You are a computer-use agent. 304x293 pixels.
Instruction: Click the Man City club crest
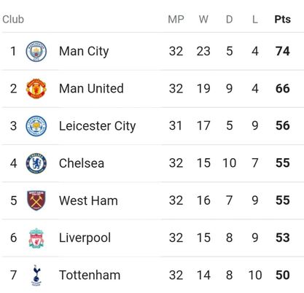pos(36,51)
